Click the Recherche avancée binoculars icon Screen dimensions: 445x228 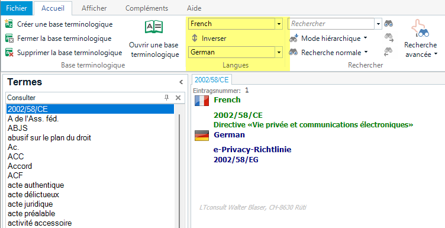click(x=420, y=28)
